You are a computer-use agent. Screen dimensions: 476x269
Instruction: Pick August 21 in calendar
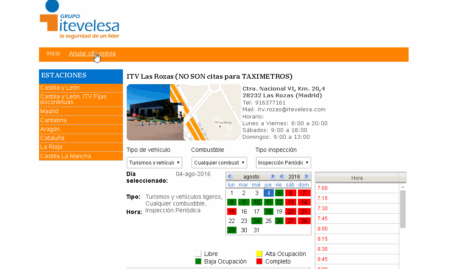point(304,212)
